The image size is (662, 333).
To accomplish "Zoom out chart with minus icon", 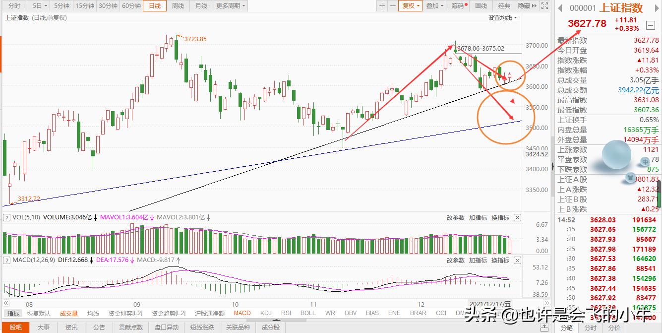I will (393, 6).
